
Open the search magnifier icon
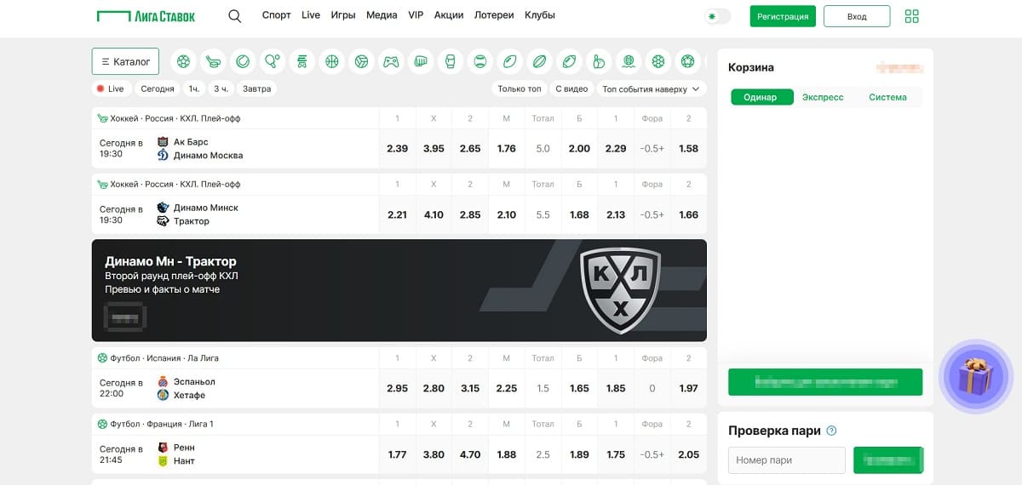coord(235,15)
